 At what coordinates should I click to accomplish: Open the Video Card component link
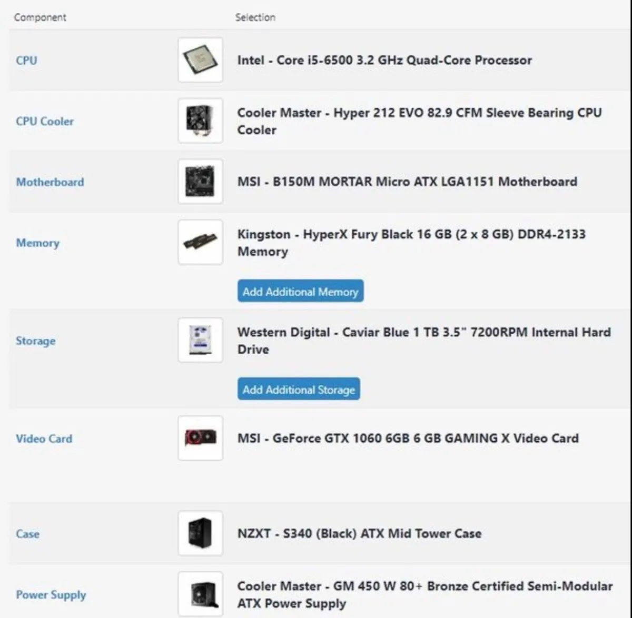click(x=44, y=438)
